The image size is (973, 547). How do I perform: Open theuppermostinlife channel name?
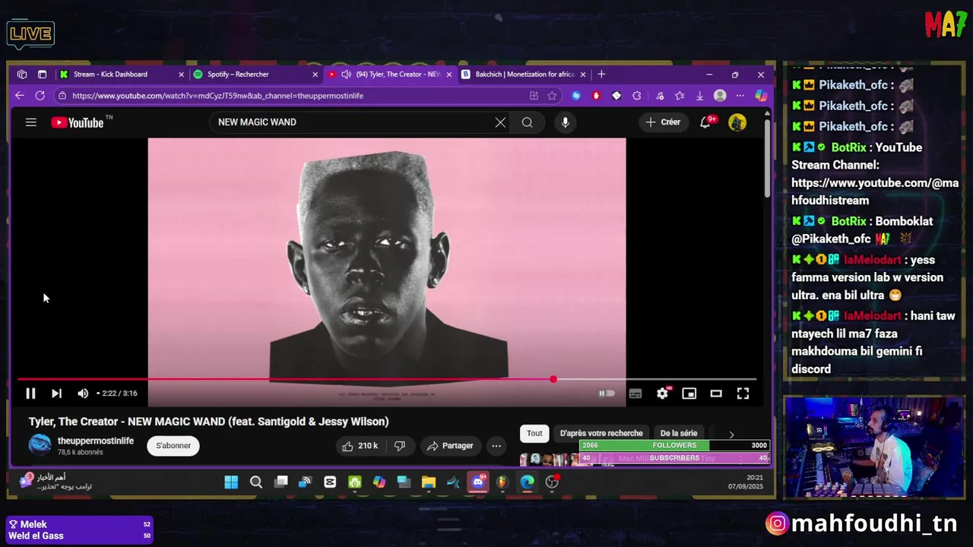coord(96,441)
